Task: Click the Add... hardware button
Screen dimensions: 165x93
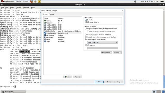Action: pos(68,77)
